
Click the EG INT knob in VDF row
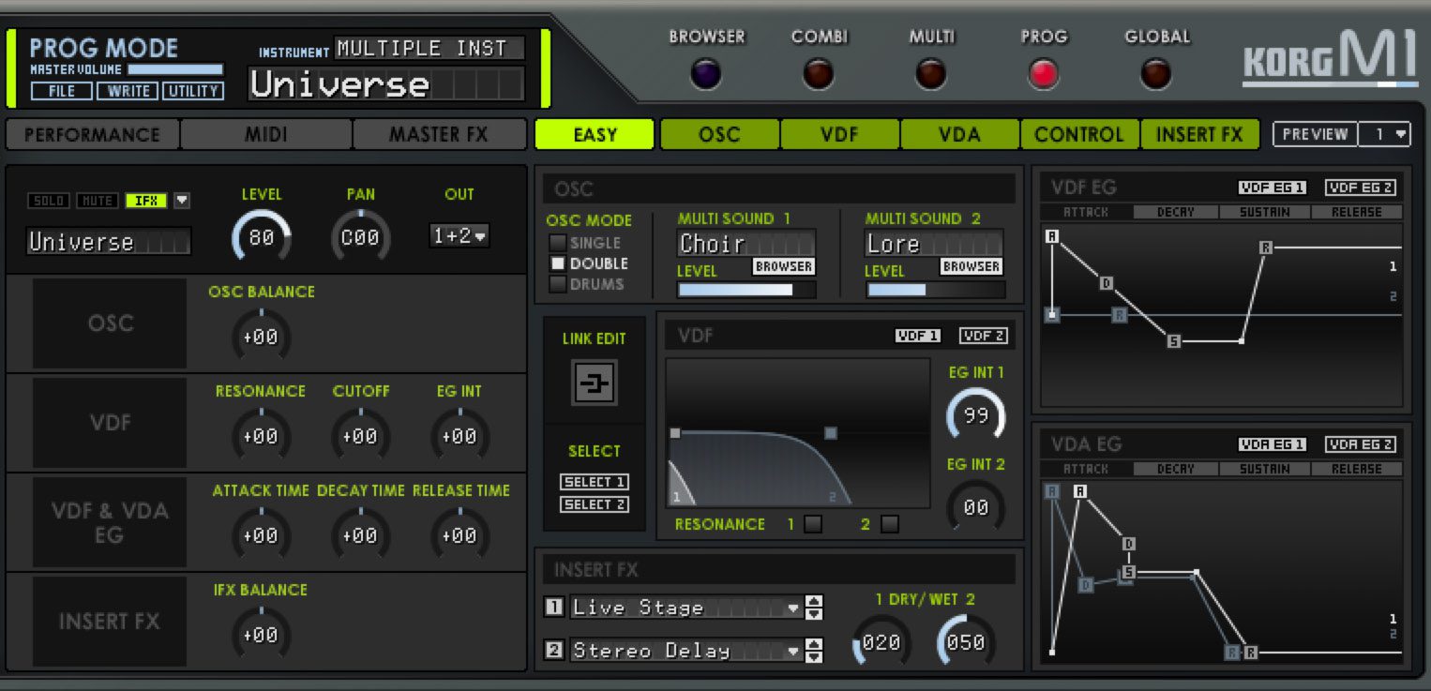tap(459, 436)
